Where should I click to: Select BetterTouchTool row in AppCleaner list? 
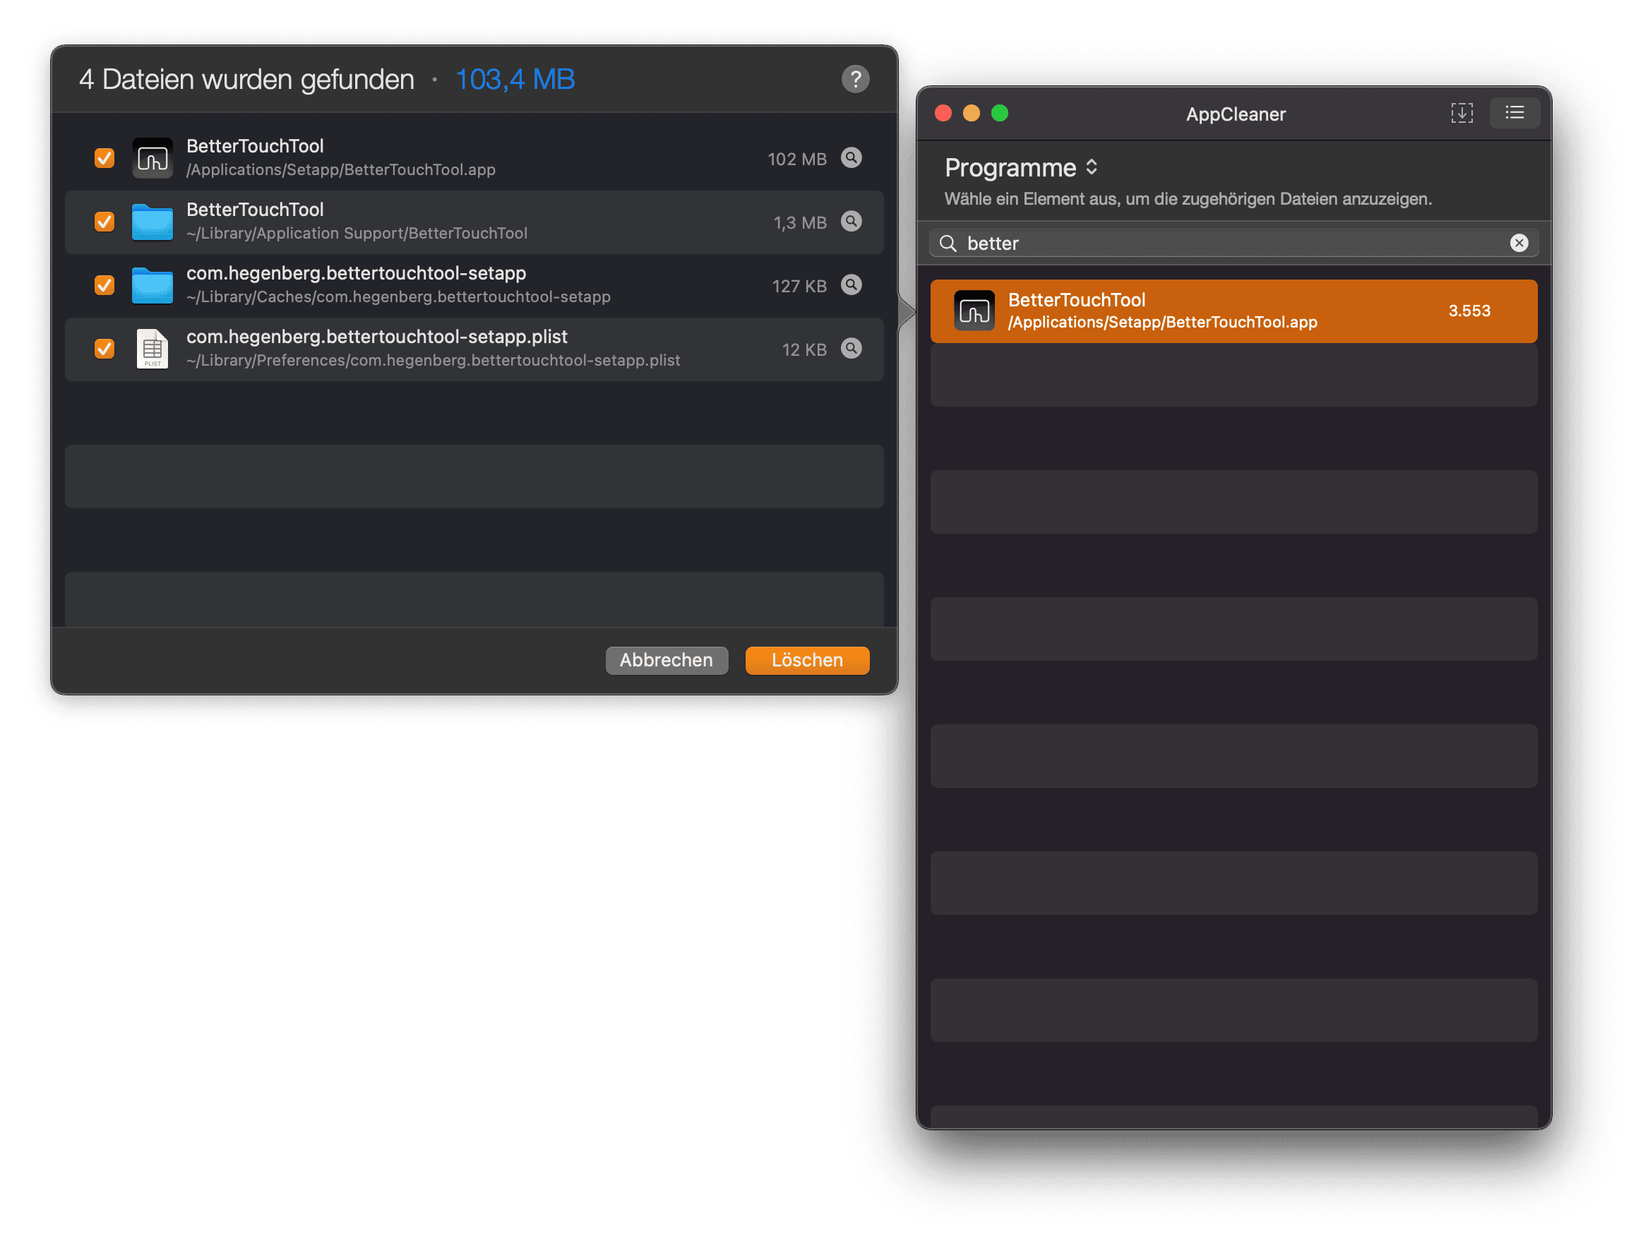(1233, 311)
